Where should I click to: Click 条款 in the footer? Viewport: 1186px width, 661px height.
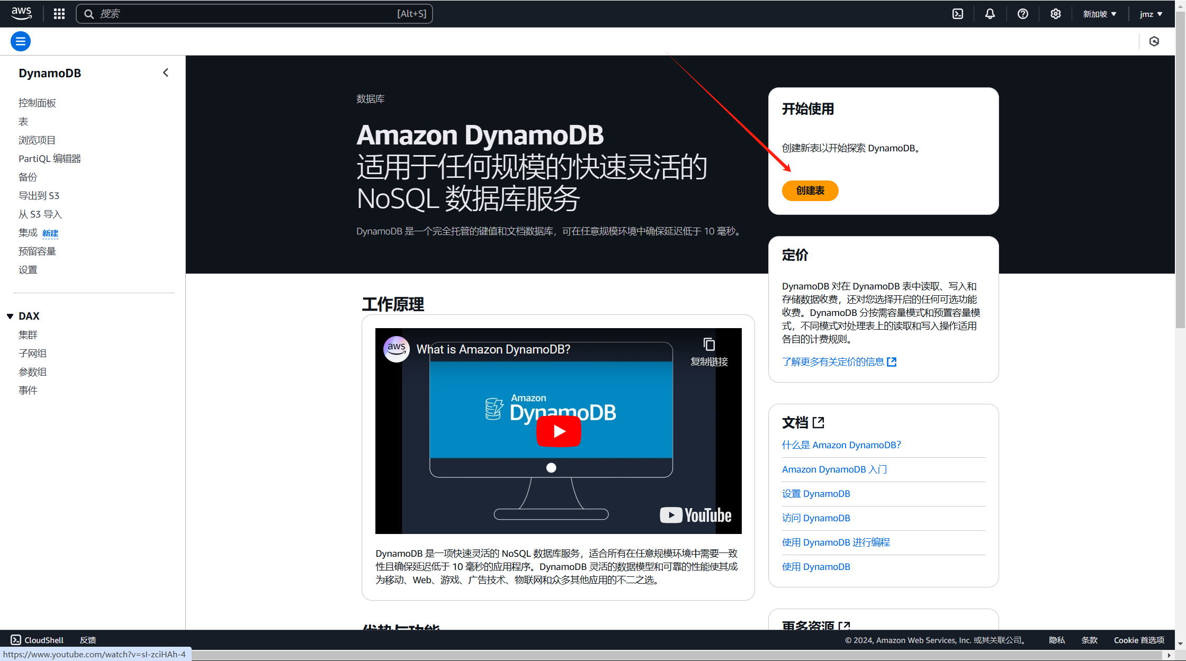(1089, 640)
